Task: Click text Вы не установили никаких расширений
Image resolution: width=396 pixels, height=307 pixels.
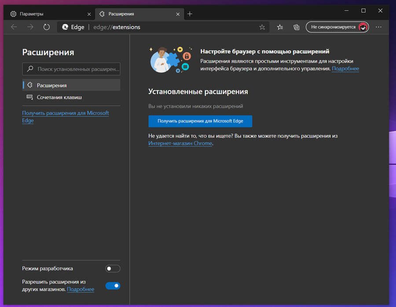Action: [195, 106]
